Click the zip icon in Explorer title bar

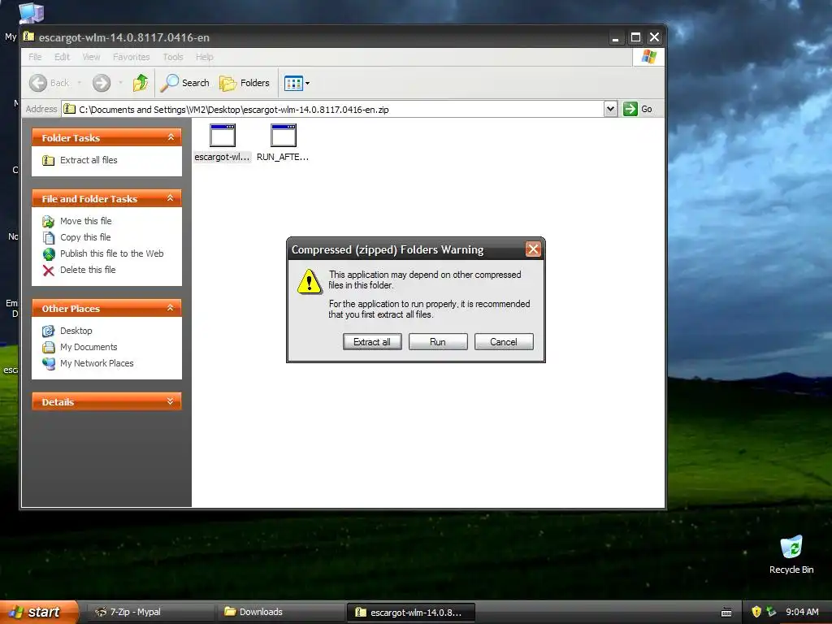click(28, 37)
